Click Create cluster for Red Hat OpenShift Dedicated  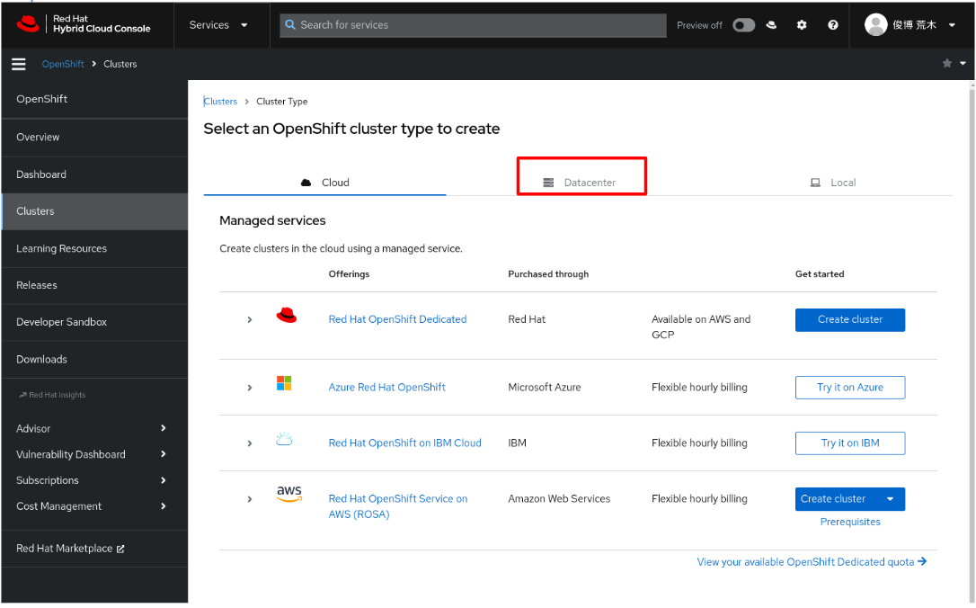[x=849, y=319]
